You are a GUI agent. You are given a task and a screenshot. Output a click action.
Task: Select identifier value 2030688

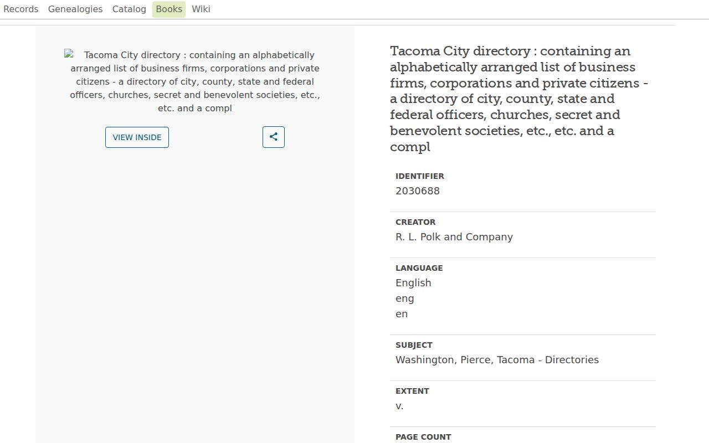pyautogui.click(x=418, y=191)
